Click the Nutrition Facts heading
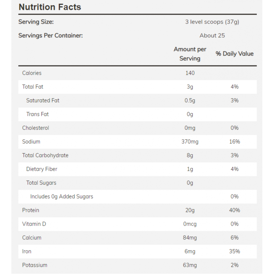The height and width of the screenshot is (274, 274). point(50,7)
